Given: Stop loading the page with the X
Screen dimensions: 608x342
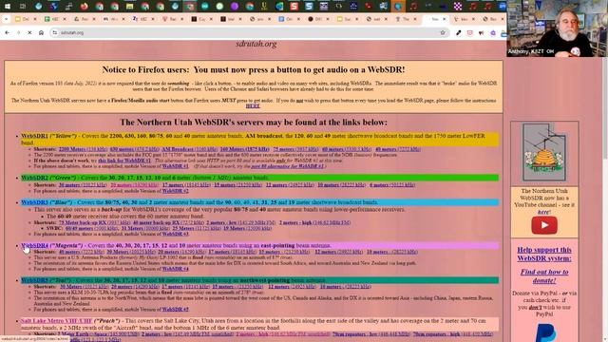Looking at the screenshot, I should pos(29,33).
